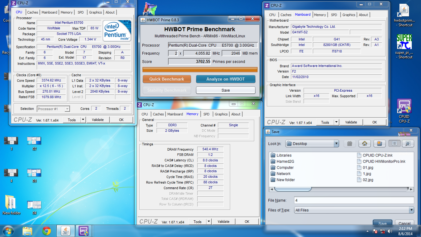Open the Action Center flag in tray
Image resolution: width=421 pixels, height=237 pixels.
point(375,231)
